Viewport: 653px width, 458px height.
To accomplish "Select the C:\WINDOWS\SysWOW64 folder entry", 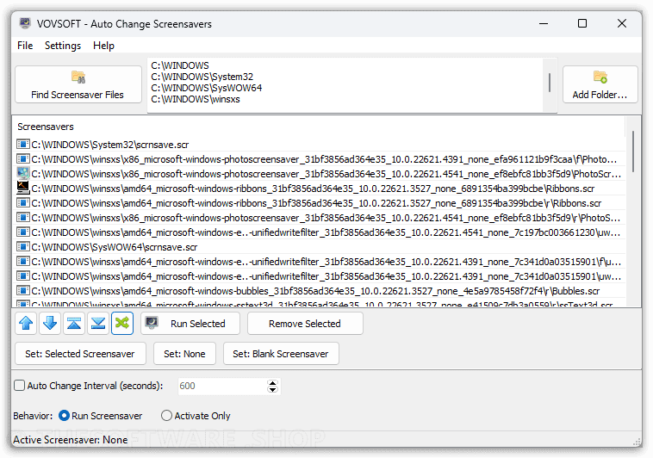I will tap(207, 88).
